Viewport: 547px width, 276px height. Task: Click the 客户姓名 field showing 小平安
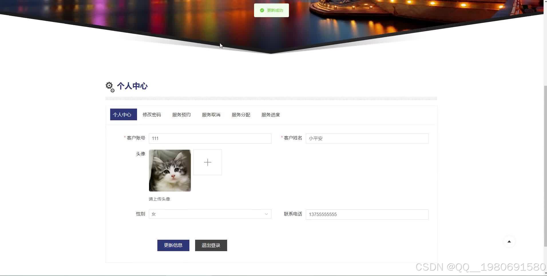367,138
